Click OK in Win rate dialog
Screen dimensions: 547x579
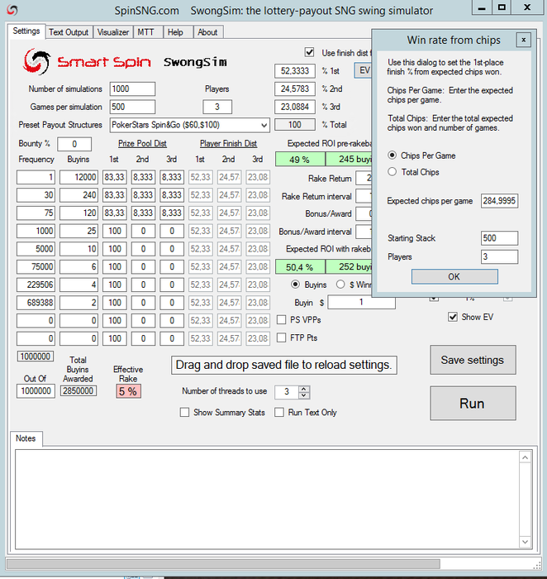click(454, 276)
